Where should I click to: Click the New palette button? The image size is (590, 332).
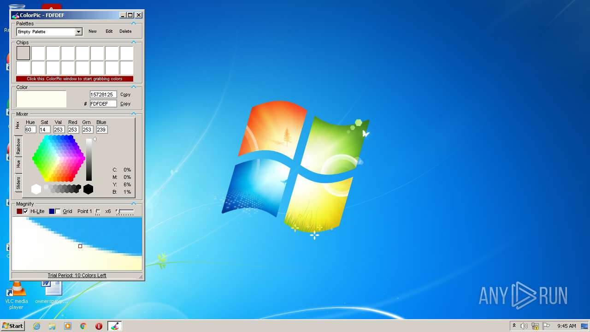[x=93, y=31]
